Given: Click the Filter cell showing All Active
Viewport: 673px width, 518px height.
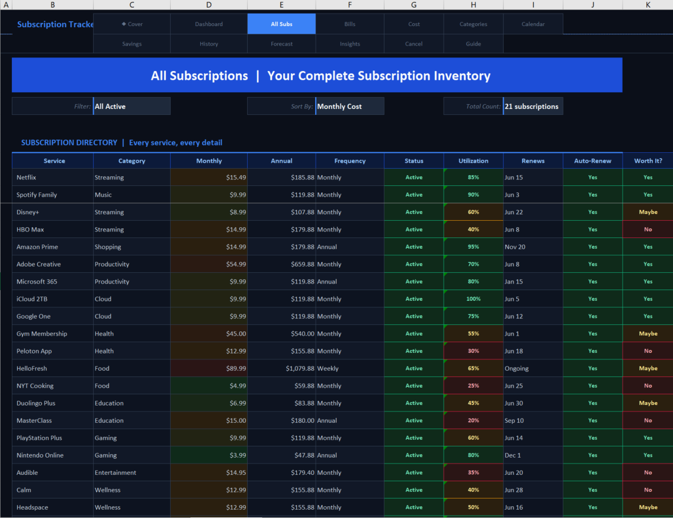Looking at the screenshot, I should (132, 107).
